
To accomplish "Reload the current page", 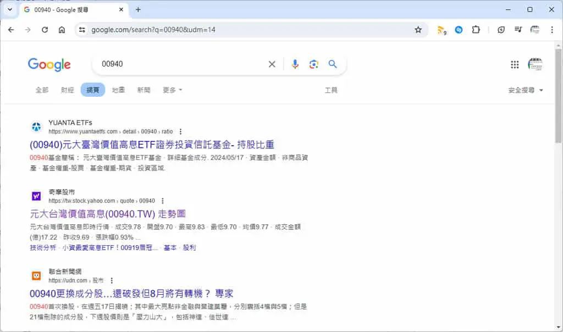I will (x=45, y=30).
